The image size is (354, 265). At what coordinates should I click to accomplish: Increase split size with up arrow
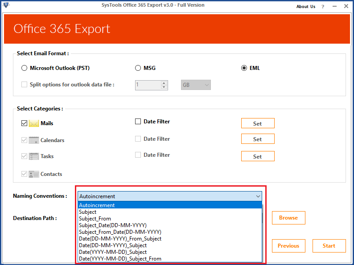pyautogui.click(x=164, y=83)
